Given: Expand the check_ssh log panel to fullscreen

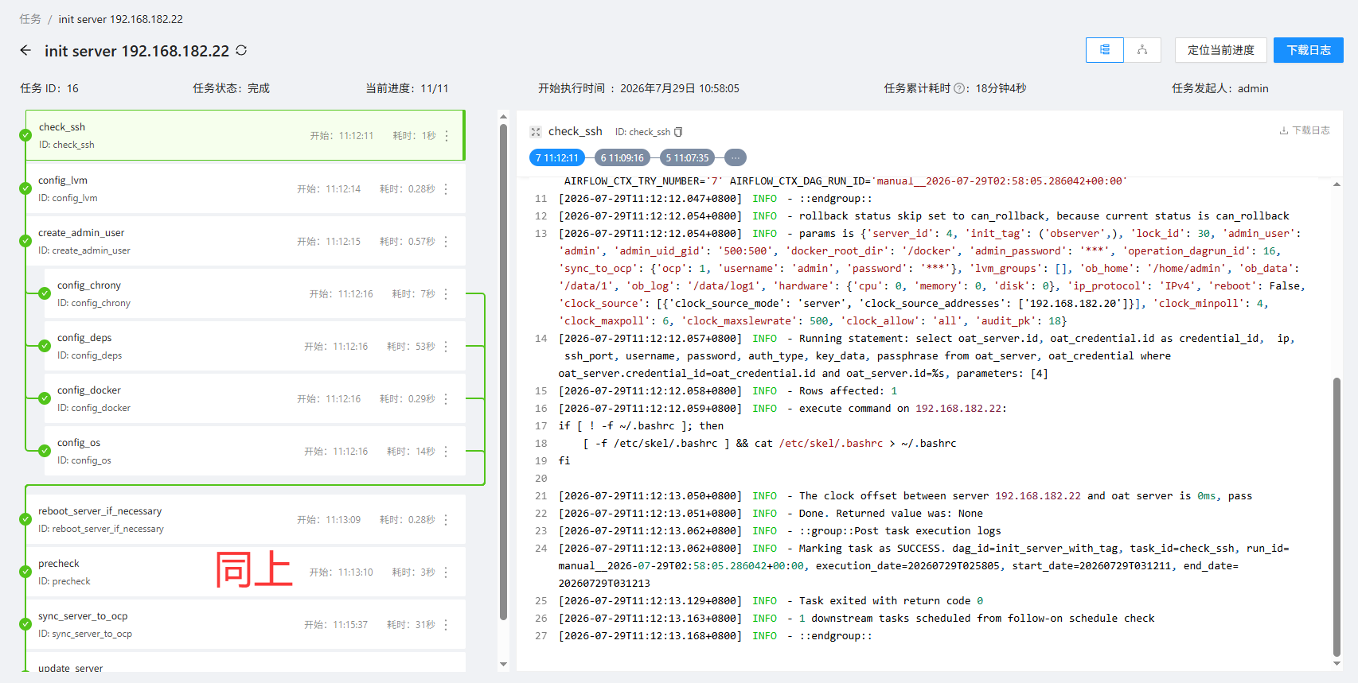Looking at the screenshot, I should point(536,132).
